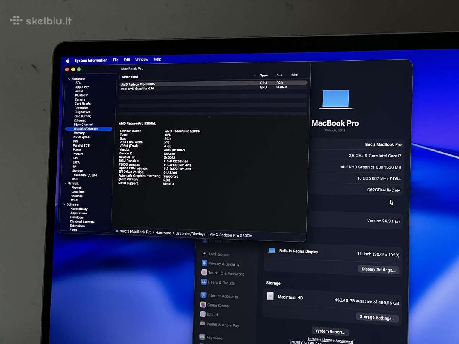This screenshot has width=459, height=344.
Task: Select Thunderbolt/USB4 entry
Action: [84, 175]
